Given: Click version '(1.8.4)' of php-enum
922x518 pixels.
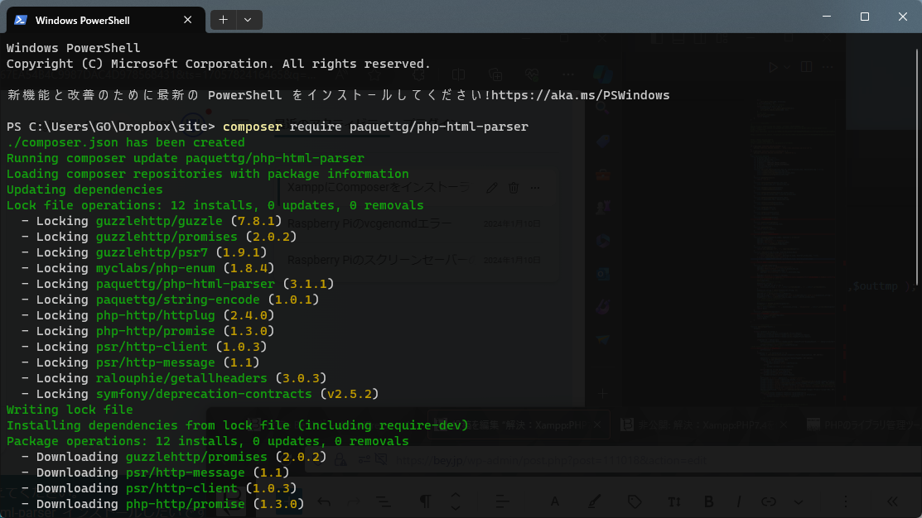Looking at the screenshot, I should [x=249, y=268].
